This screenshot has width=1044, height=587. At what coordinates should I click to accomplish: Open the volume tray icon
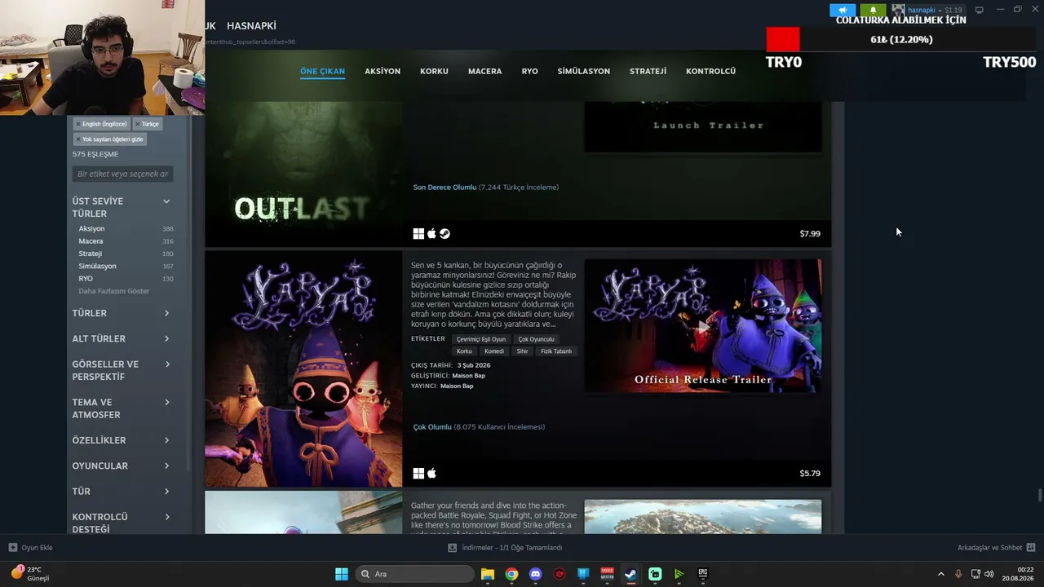989,574
